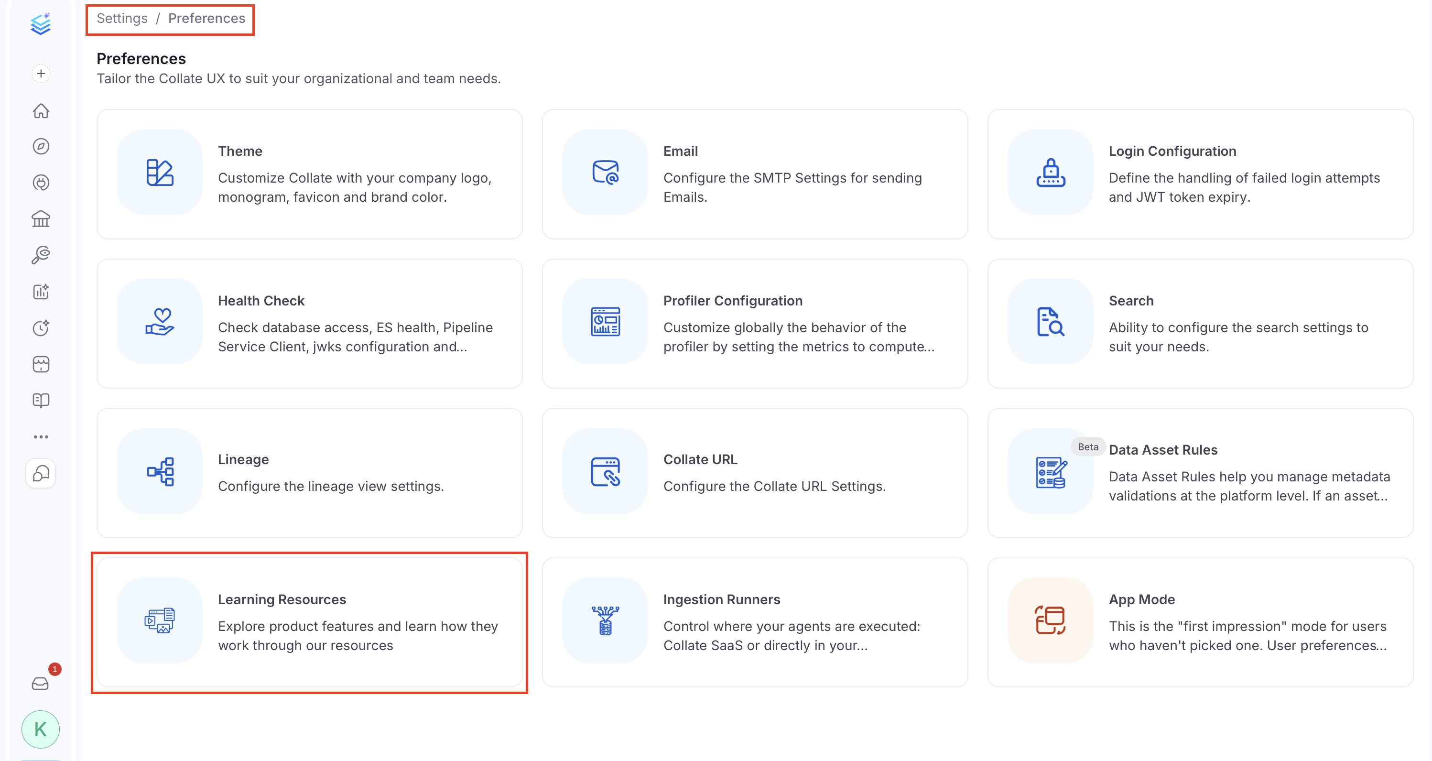
Task: Open the Email settings title
Action: point(681,151)
